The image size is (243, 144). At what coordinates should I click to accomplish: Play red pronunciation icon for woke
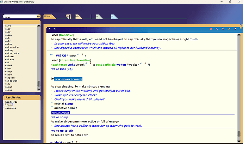pyautogui.click(x=91, y=64)
